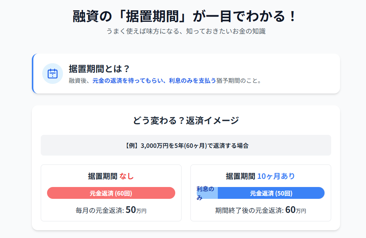Image resolution: width=366 pixels, height=238 pixels.
Task: Select the 据置期間とは？ heading
Action: pyautogui.click(x=99, y=69)
